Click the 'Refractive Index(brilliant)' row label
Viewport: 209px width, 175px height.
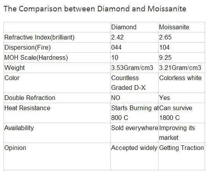[x=39, y=37]
